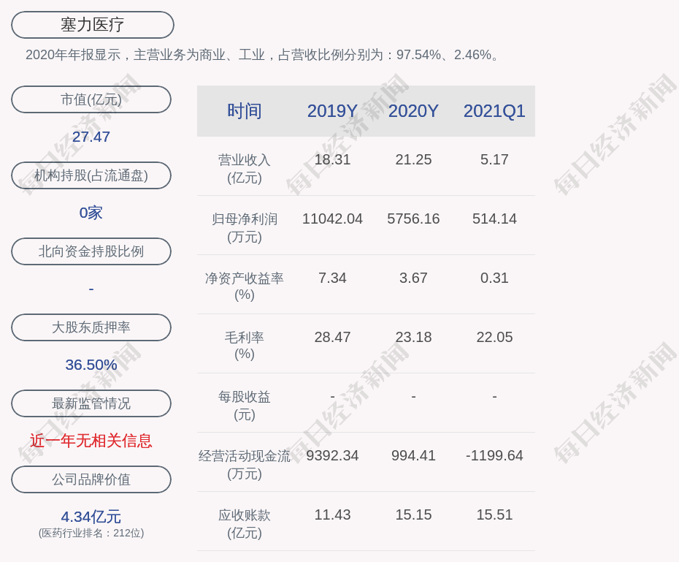
Task: Select the 2019Y column header
Action: point(332,111)
